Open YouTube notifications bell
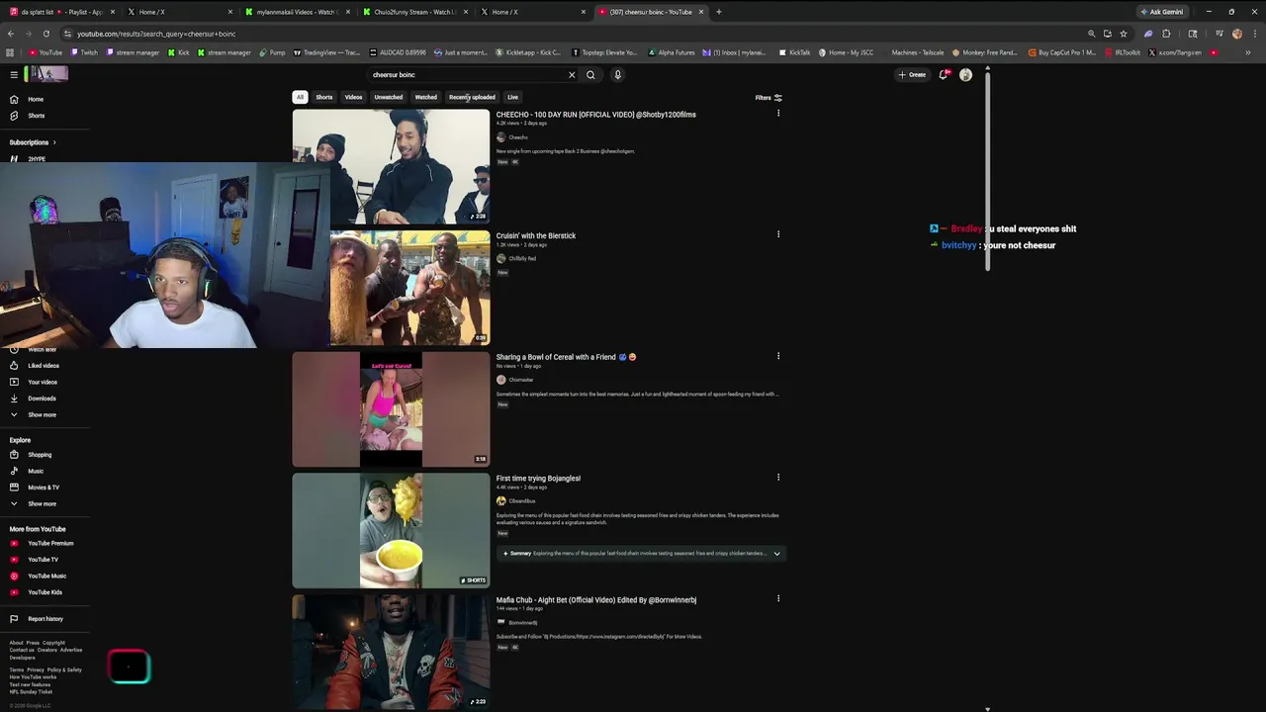 click(x=944, y=74)
